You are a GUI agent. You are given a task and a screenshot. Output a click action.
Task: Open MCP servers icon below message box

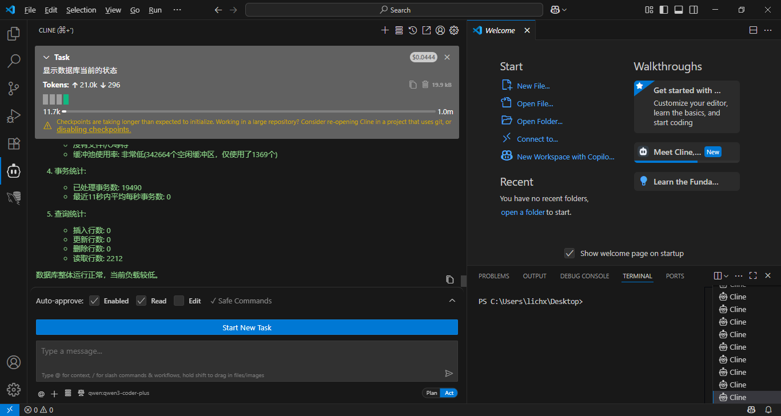coord(68,393)
